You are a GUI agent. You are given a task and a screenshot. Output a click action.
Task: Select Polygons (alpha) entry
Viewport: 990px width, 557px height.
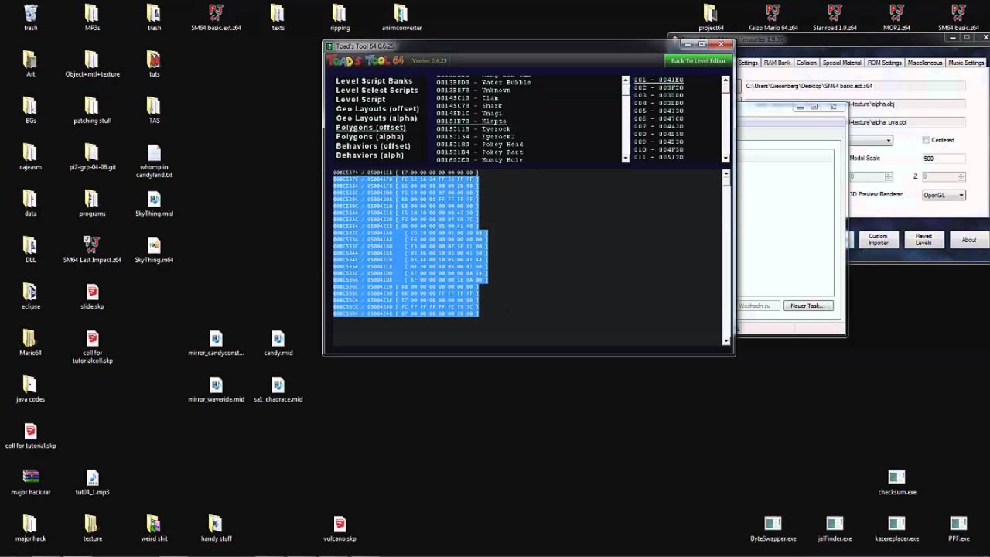pyautogui.click(x=370, y=137)
